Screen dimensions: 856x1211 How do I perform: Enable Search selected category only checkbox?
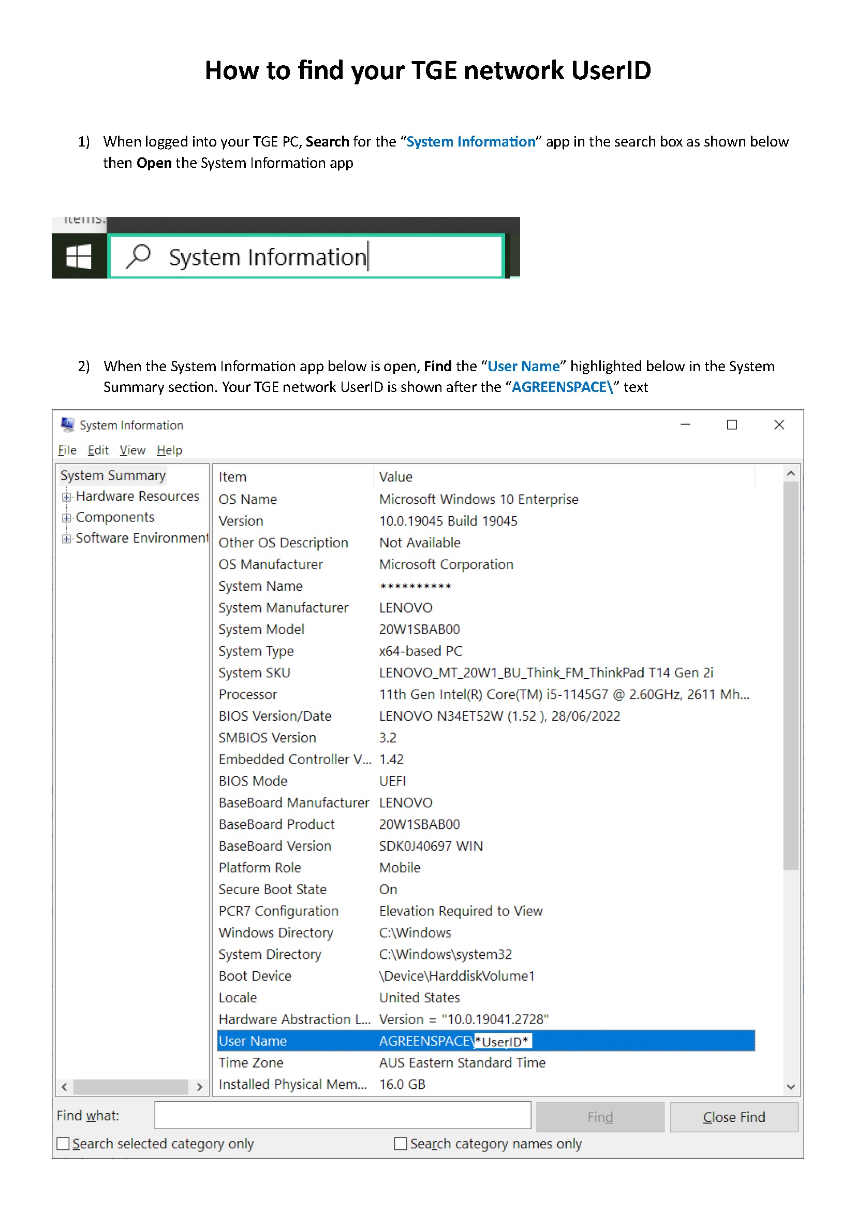click(63, 1144)
